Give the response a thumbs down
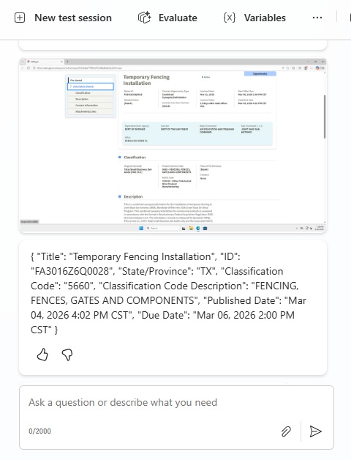This screenshot has height=460, width=351. pyautogui.click(x=67, y=355)
